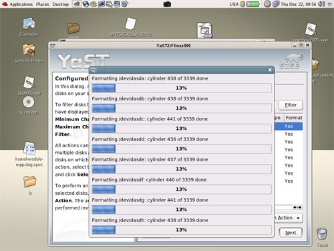This screenshot has width=334, height=251.
Task: Open the clock showing Thu Dec 22, 09:56
Action: 299,4
